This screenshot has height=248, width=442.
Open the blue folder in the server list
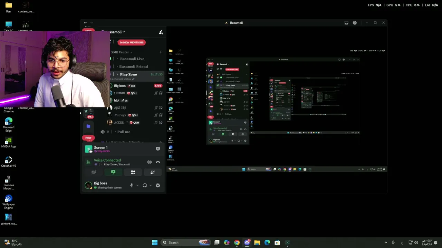point(88,126)
